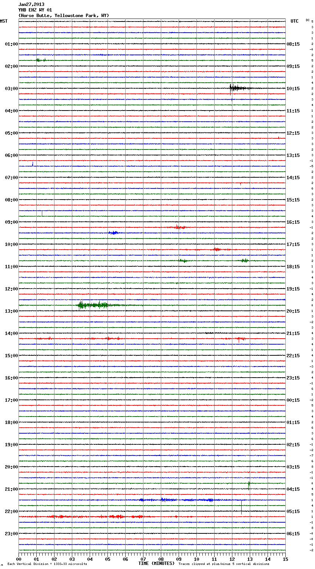Click the 13:15 UTC time label
The width and height of the screenshot is (315, 569).
pyautogui.click(x=293, y=155)
